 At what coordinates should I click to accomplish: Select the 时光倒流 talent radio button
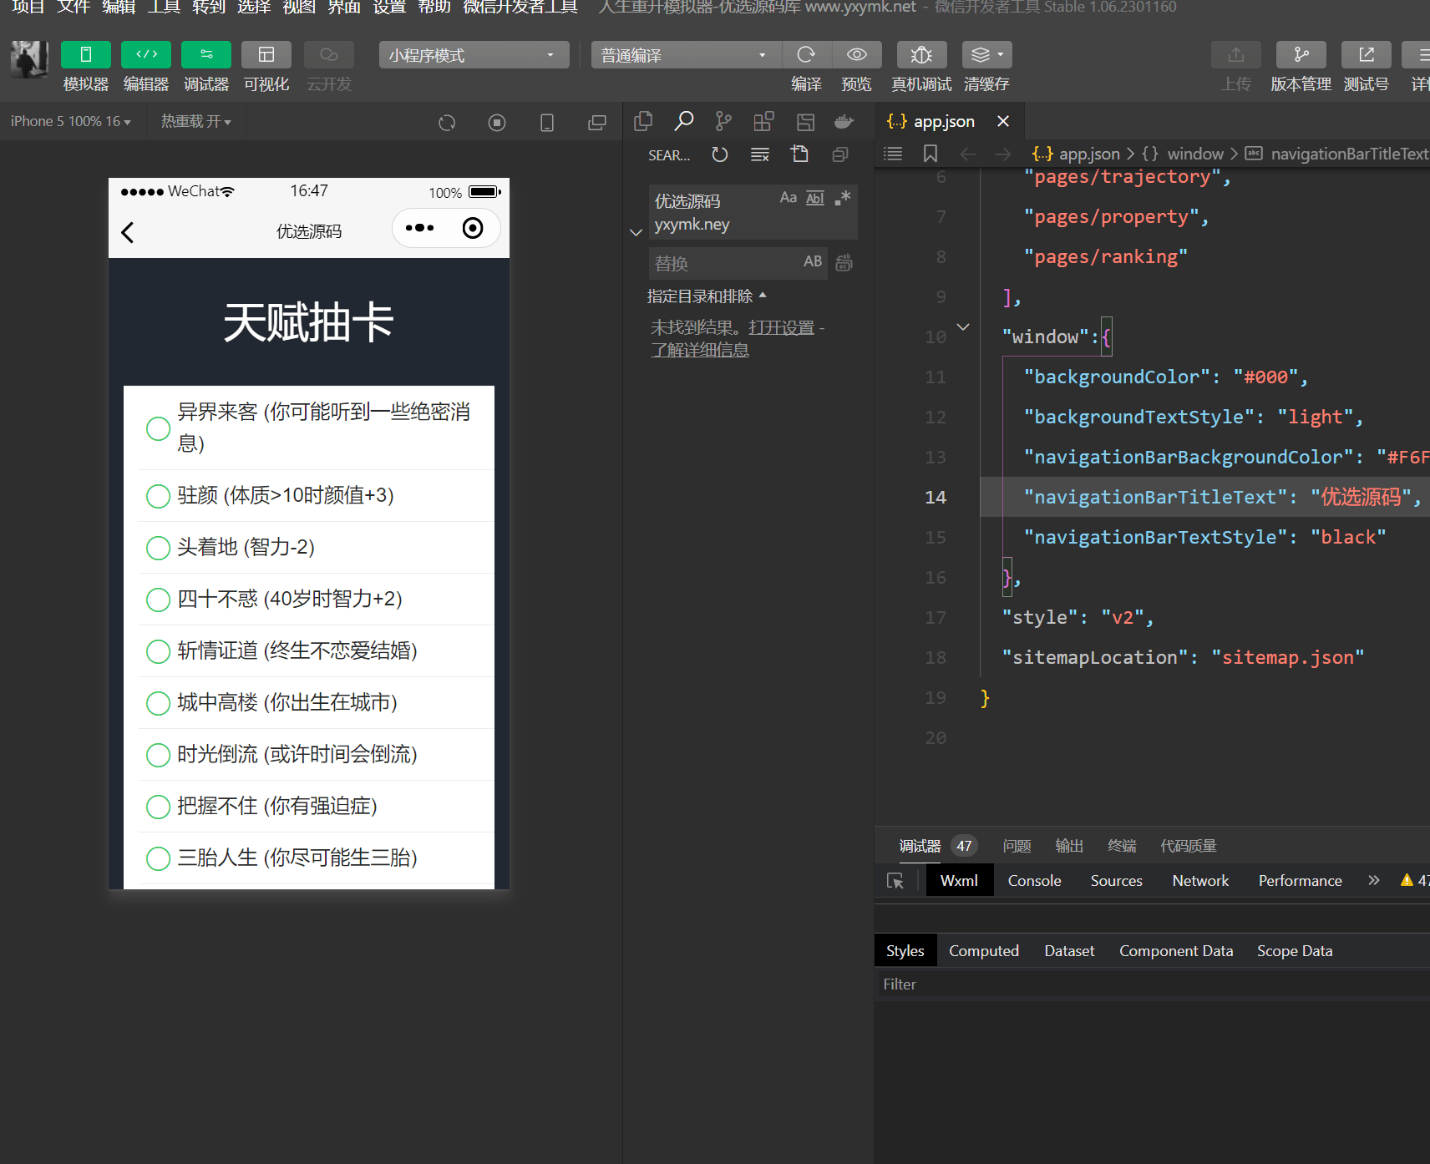(x=158, y=755)
